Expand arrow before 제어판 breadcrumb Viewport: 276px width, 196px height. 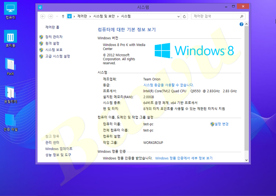74,16
